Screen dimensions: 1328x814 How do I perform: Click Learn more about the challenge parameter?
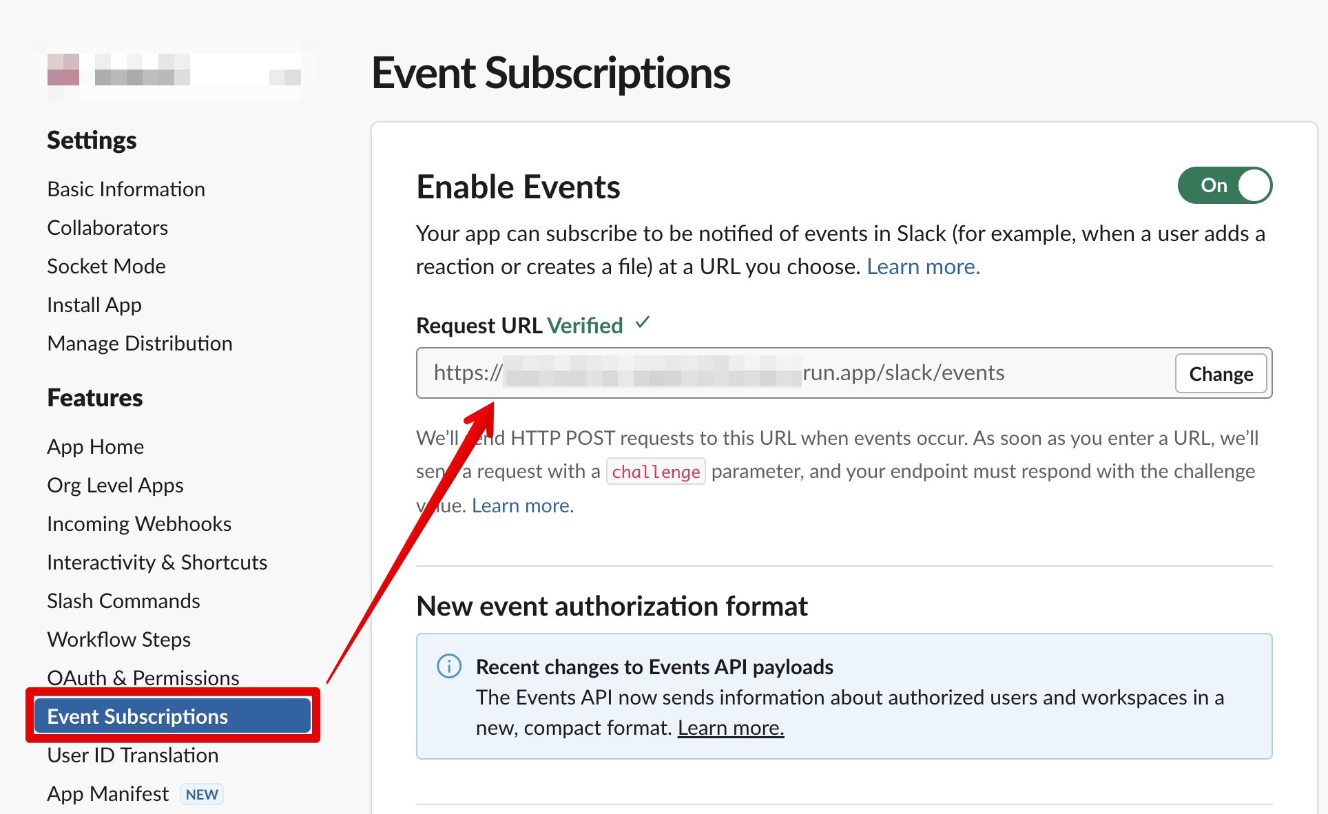coord(521,505)
